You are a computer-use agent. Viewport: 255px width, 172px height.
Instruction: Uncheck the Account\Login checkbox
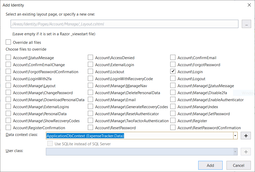[x=173, y=72]
